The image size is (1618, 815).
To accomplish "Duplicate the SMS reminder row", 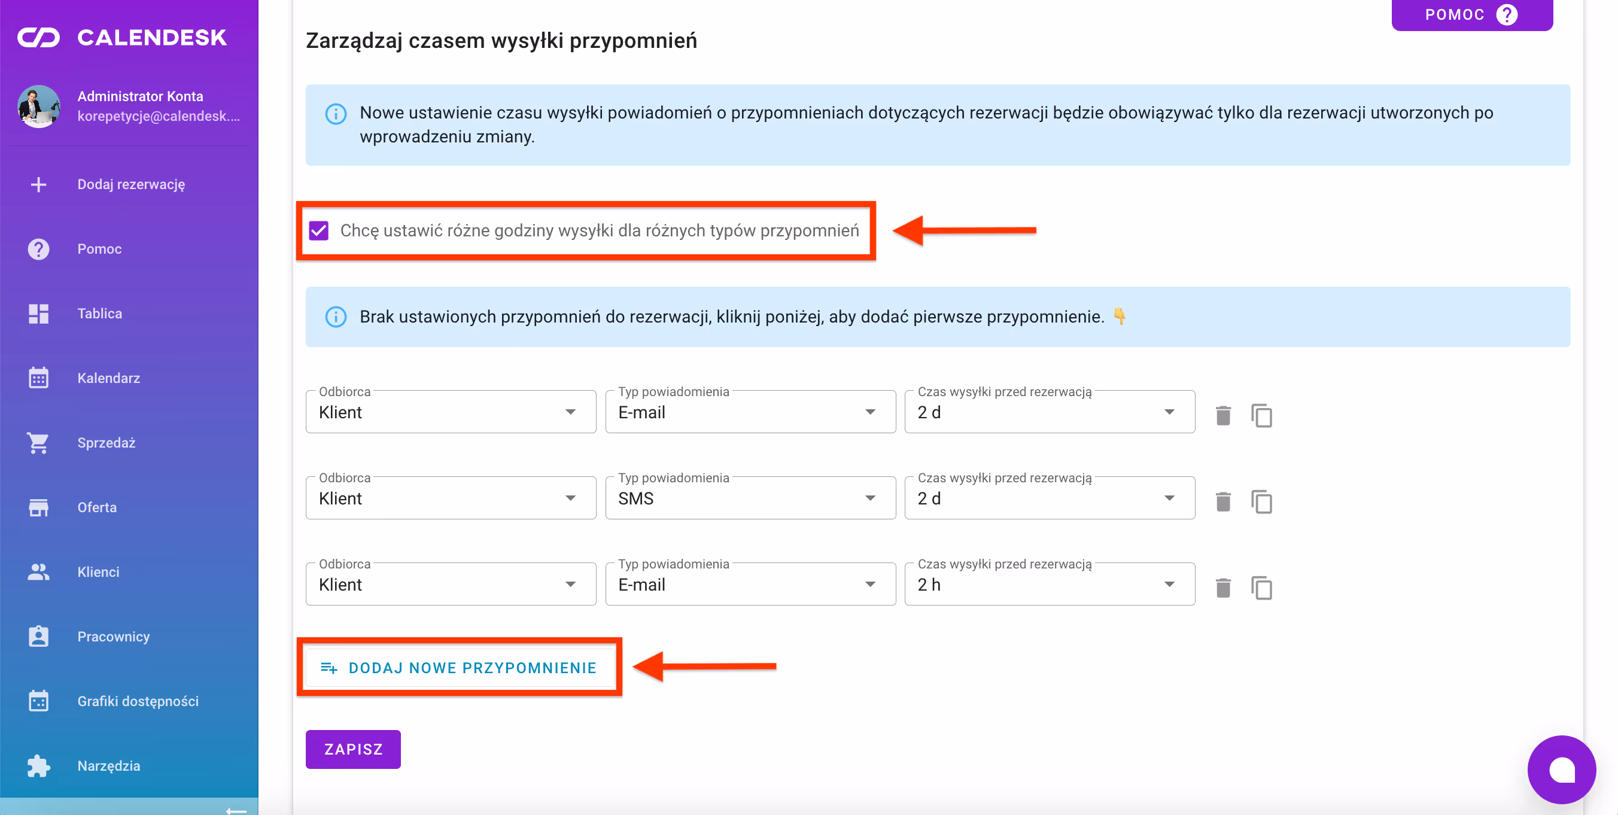I will [x=1261, y=501].
